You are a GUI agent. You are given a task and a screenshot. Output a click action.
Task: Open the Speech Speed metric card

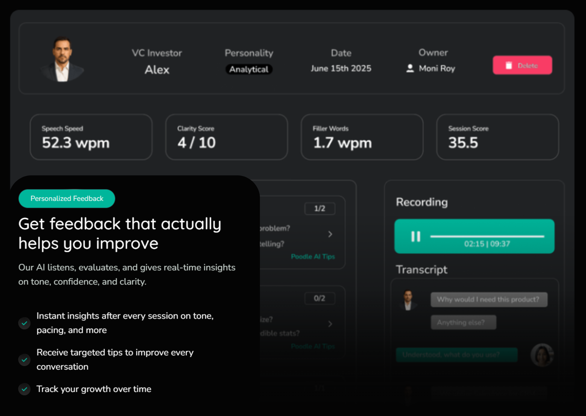pyautogui.click(x=91, y=137)
